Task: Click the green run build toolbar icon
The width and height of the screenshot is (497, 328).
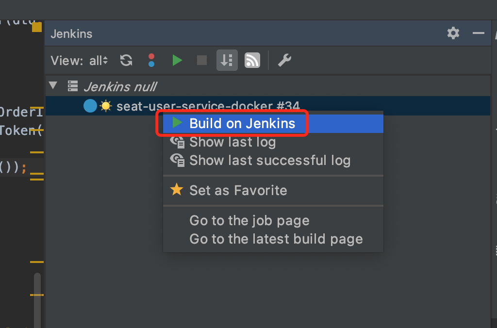Action: (177, 60)
